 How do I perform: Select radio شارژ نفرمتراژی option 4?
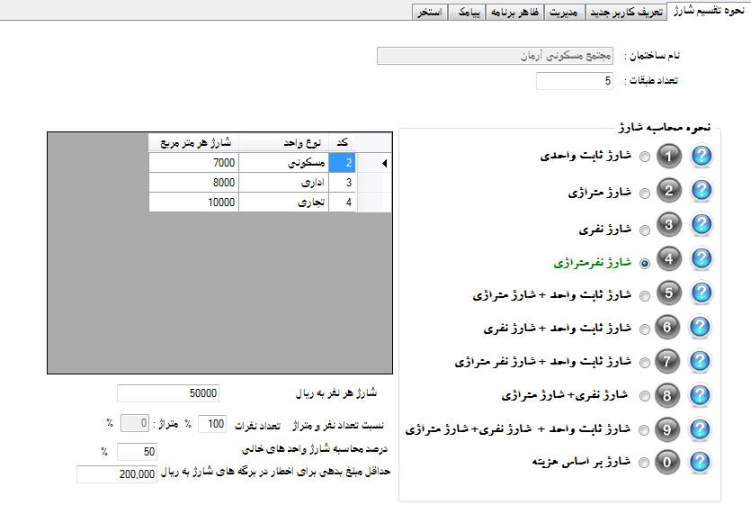(645, 263)
